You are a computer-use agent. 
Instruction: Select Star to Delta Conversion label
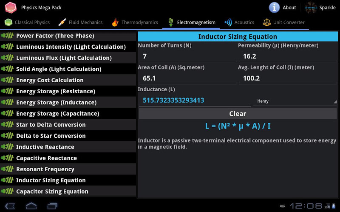pos(51,125)
